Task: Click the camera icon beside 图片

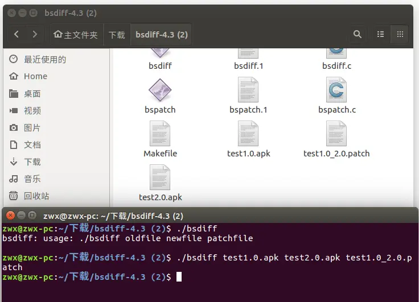Action: click(x=13, y=127)
